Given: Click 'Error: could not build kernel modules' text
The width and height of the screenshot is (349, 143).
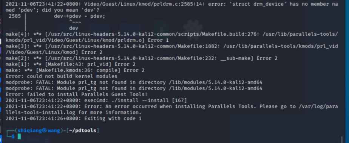Looking at the screenshot, I should (62, 76).
